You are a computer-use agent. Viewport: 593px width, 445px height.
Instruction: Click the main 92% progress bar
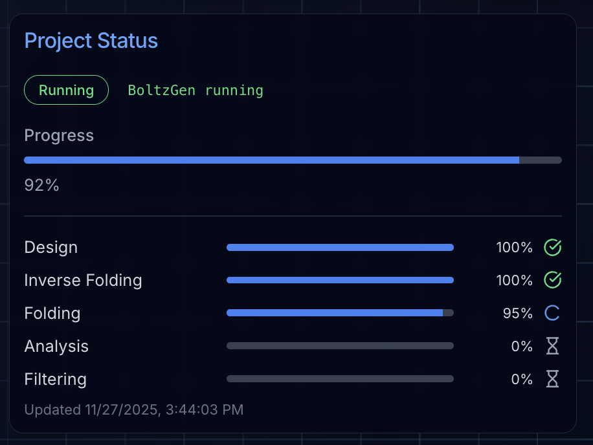point(292,160)
